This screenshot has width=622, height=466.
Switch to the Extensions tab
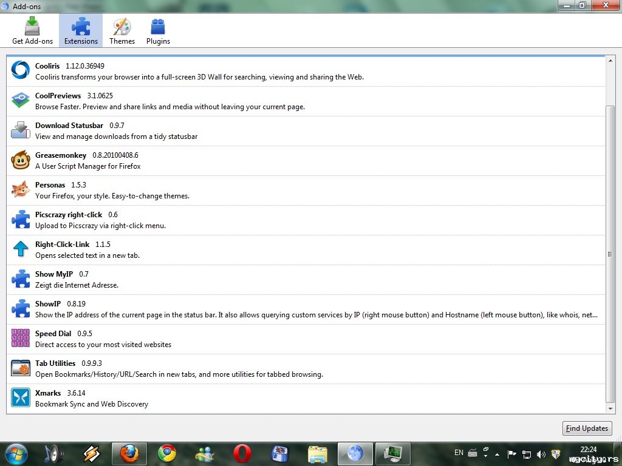click(81, 30)
